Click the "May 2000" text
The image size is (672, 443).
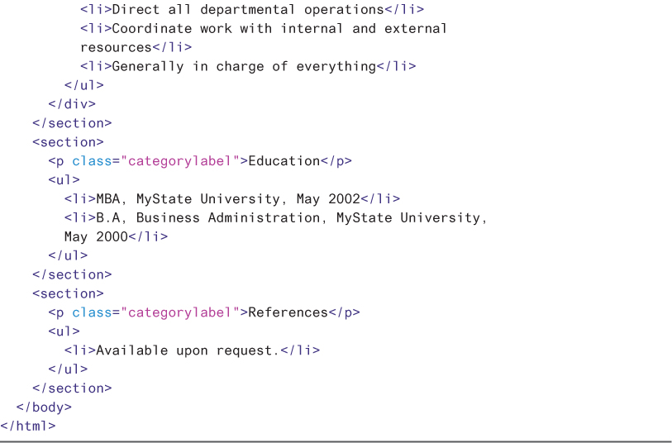coord(96,236)
